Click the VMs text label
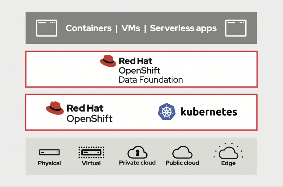 point(131,28)
